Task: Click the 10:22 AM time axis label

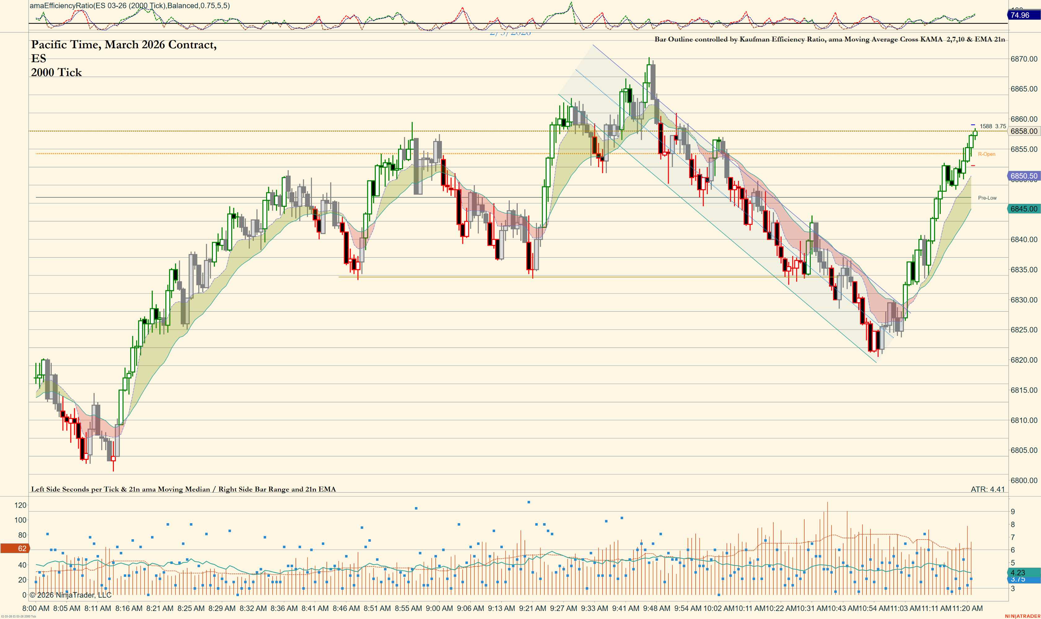Action: 781,608
